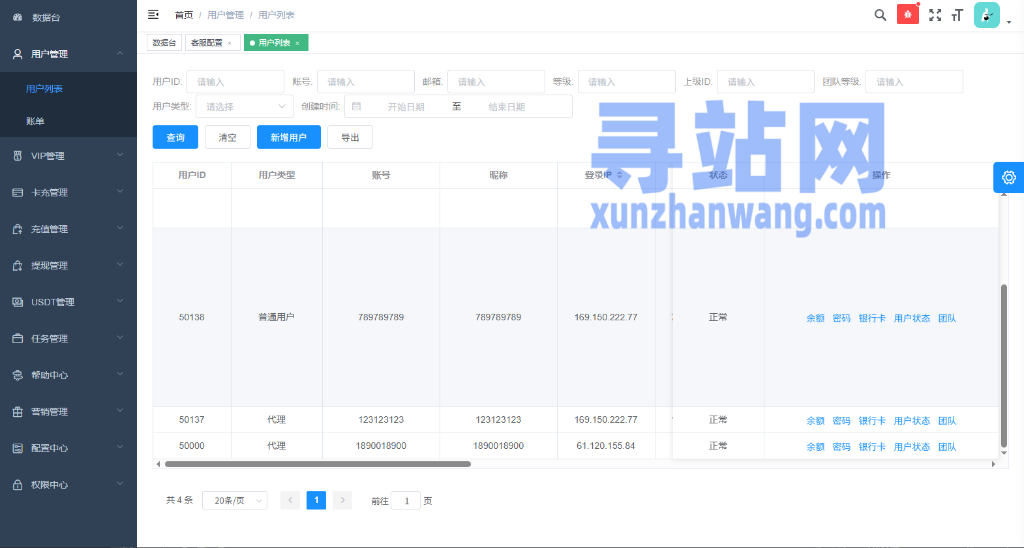Click the search magnifier icon in header

coord(880,15)
